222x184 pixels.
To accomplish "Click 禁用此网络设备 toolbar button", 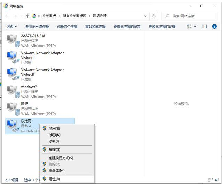I will pyautogui.click(x=37, y=27).
